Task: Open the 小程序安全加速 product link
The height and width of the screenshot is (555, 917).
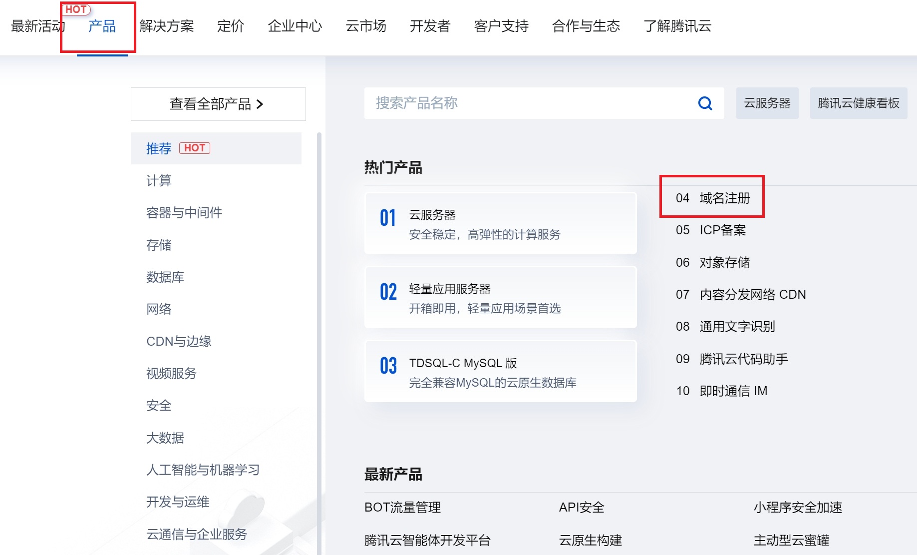Action: pos(798,508)
